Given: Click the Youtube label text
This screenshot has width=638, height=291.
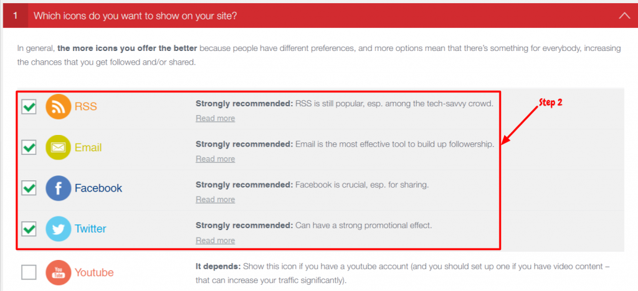Looking at the screenshot, I should (x=94, y=272).
